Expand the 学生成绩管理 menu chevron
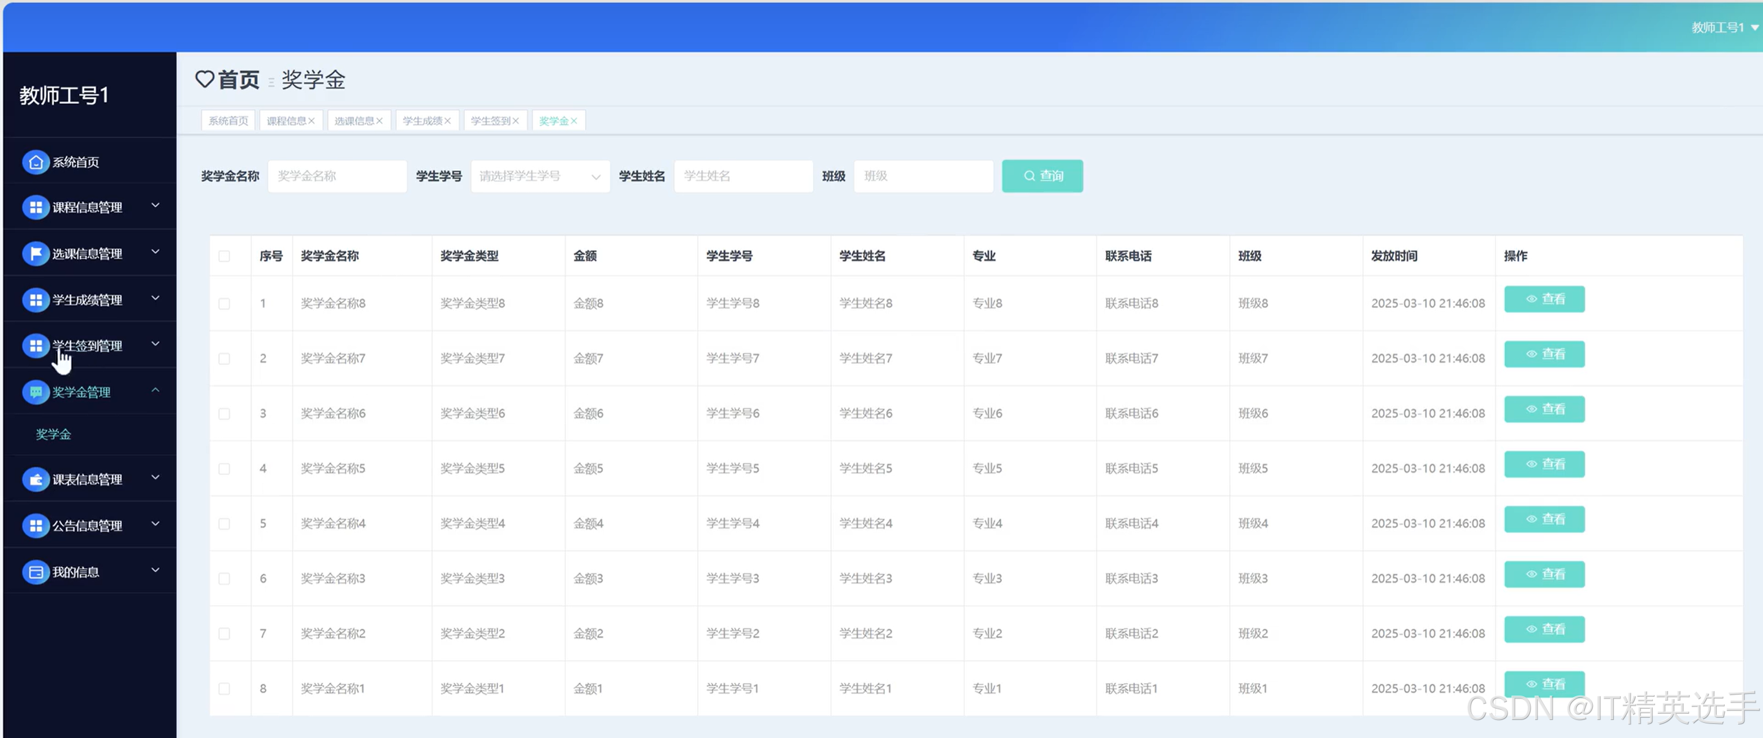The height and width of the screenshot is (738, 1763). [155, 298]
